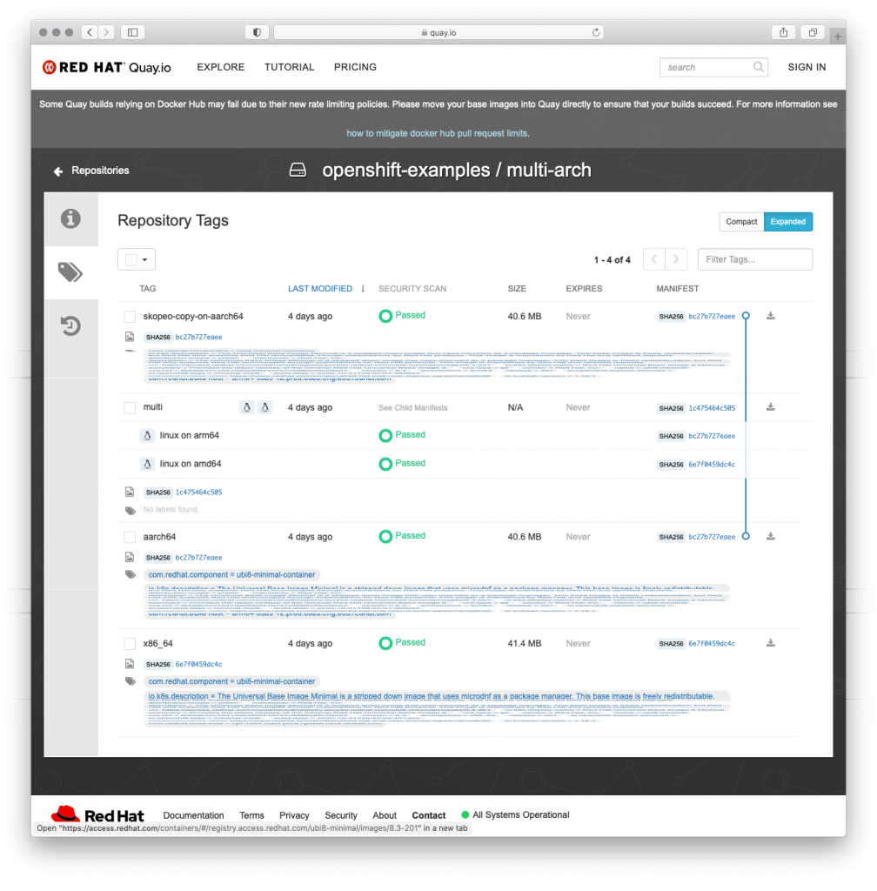This screenshot has width=877, height=891.
Task: Sort by the Size column header
Action: (517, 289)
